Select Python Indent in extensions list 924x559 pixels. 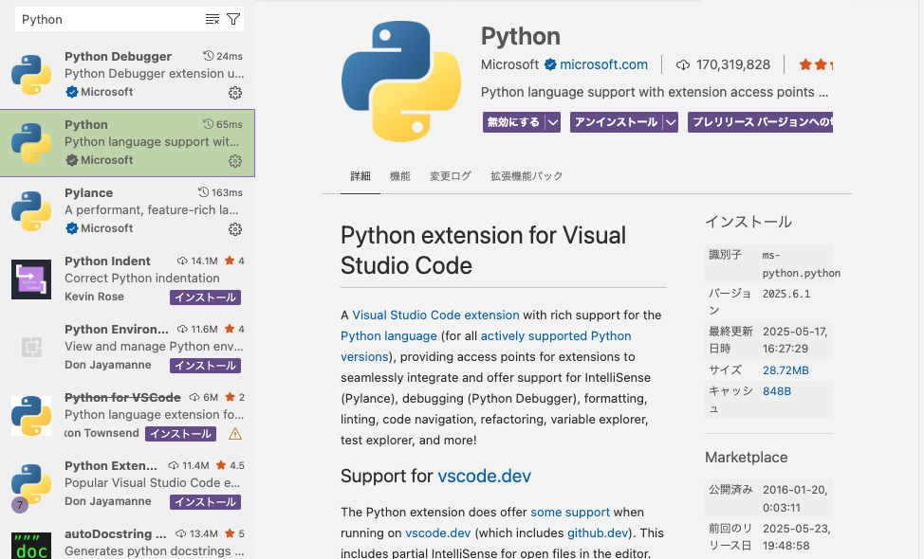(127, 279)
